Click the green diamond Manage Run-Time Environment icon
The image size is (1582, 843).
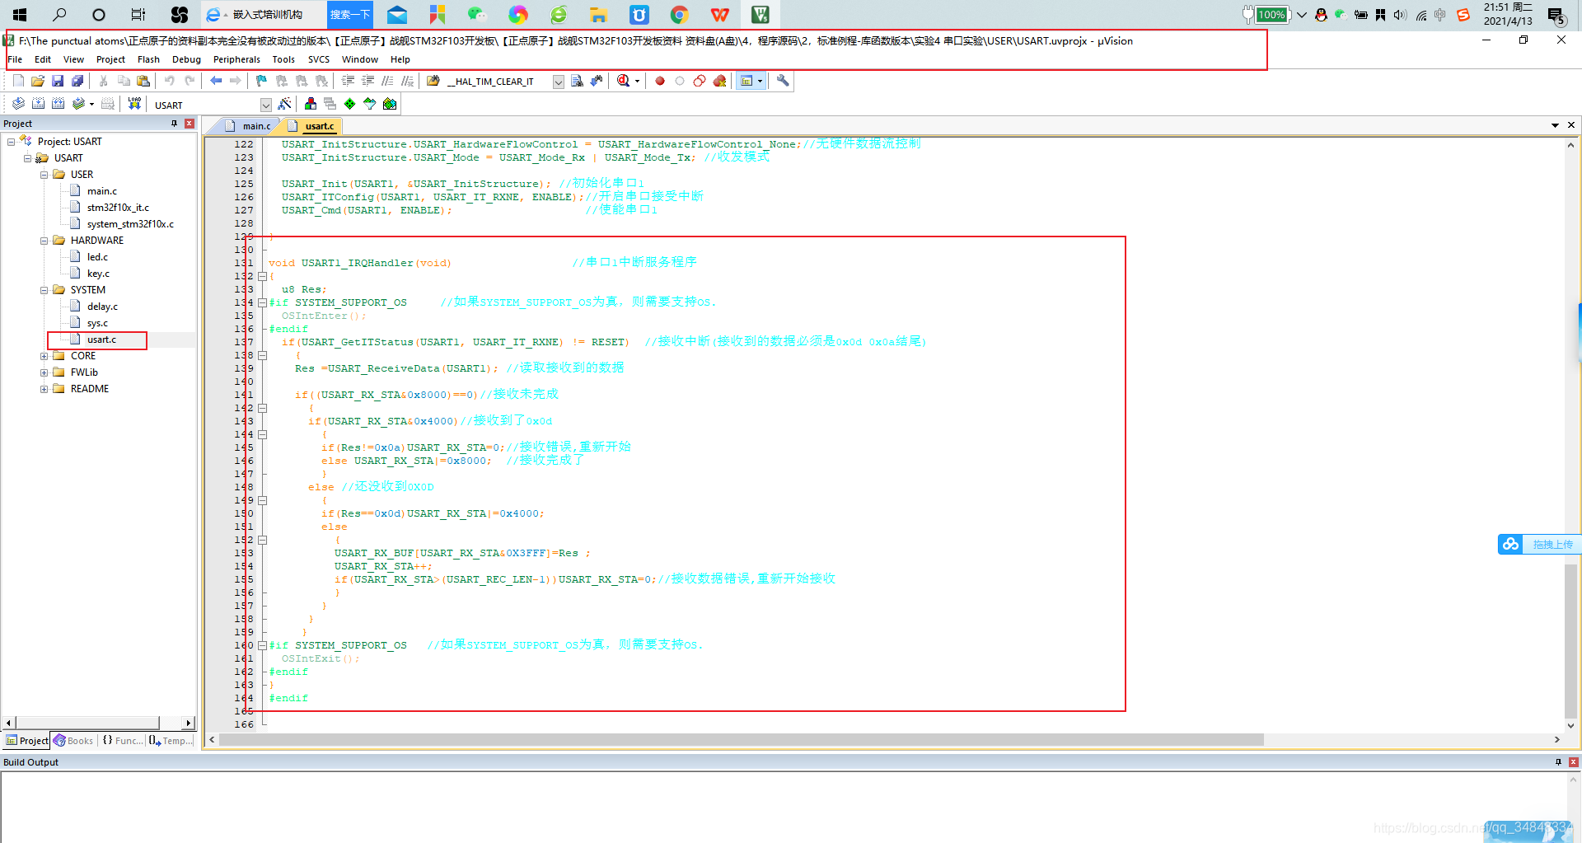point(350,104)
